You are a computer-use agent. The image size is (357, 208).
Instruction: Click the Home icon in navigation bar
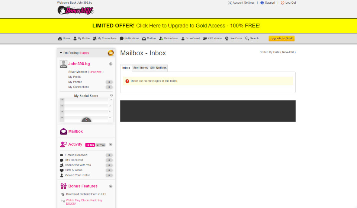click(x=60, y=39)
